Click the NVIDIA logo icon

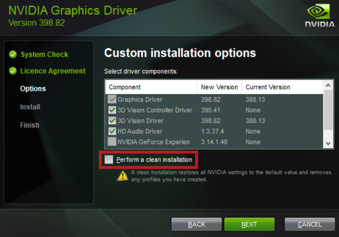click(320, 16)
